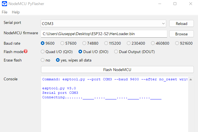Close the PyFlasher window

click(x=191, y=4)
